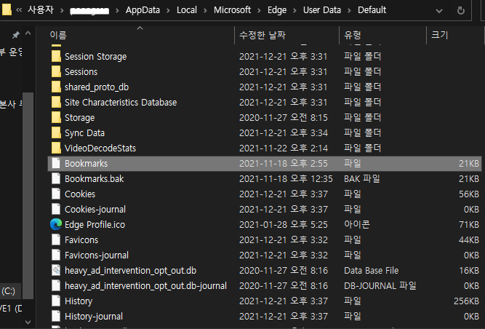Select the Bookmarks.bak file icon
Viewport: 485px width, 329px height.
coord(56,179)
